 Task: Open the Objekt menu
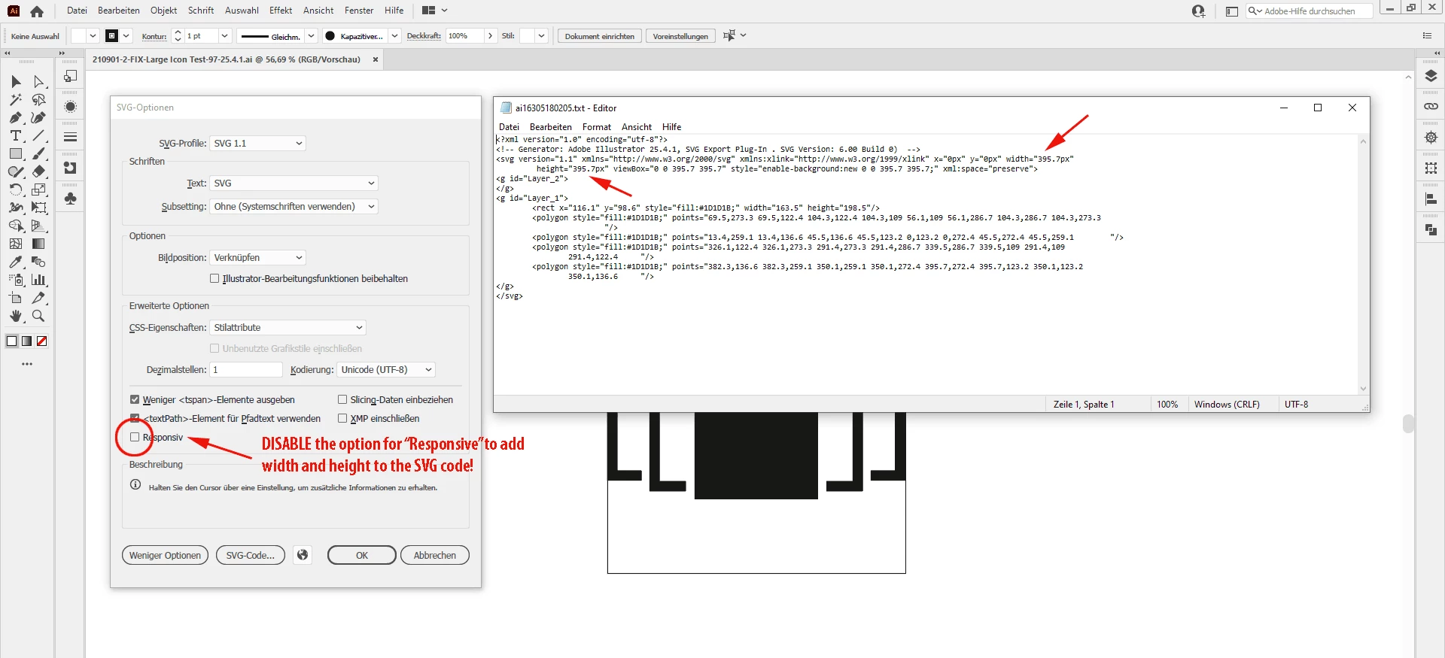[x=163, y=11]
